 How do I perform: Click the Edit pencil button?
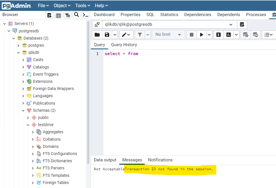[126, 35]
